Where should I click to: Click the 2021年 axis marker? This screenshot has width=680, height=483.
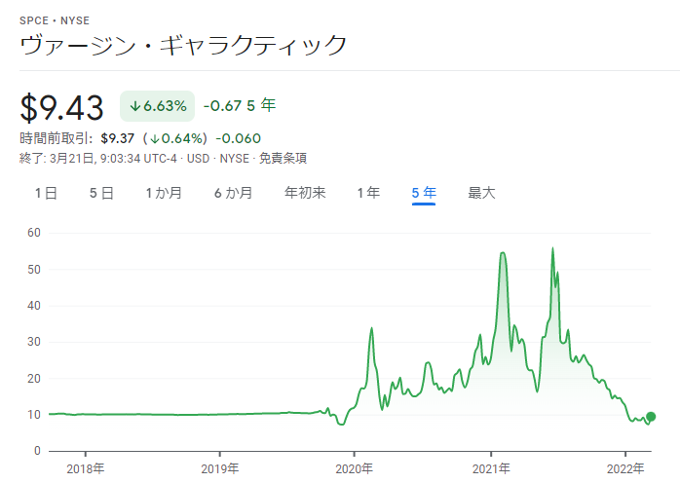point(491,468)
